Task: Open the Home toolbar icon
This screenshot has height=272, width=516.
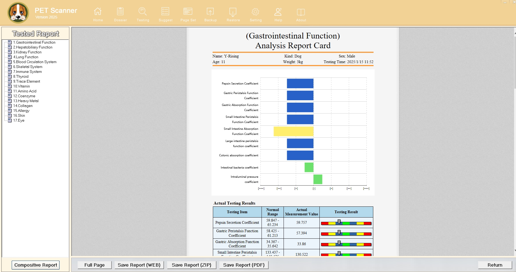Action: [x=98, y=12]
